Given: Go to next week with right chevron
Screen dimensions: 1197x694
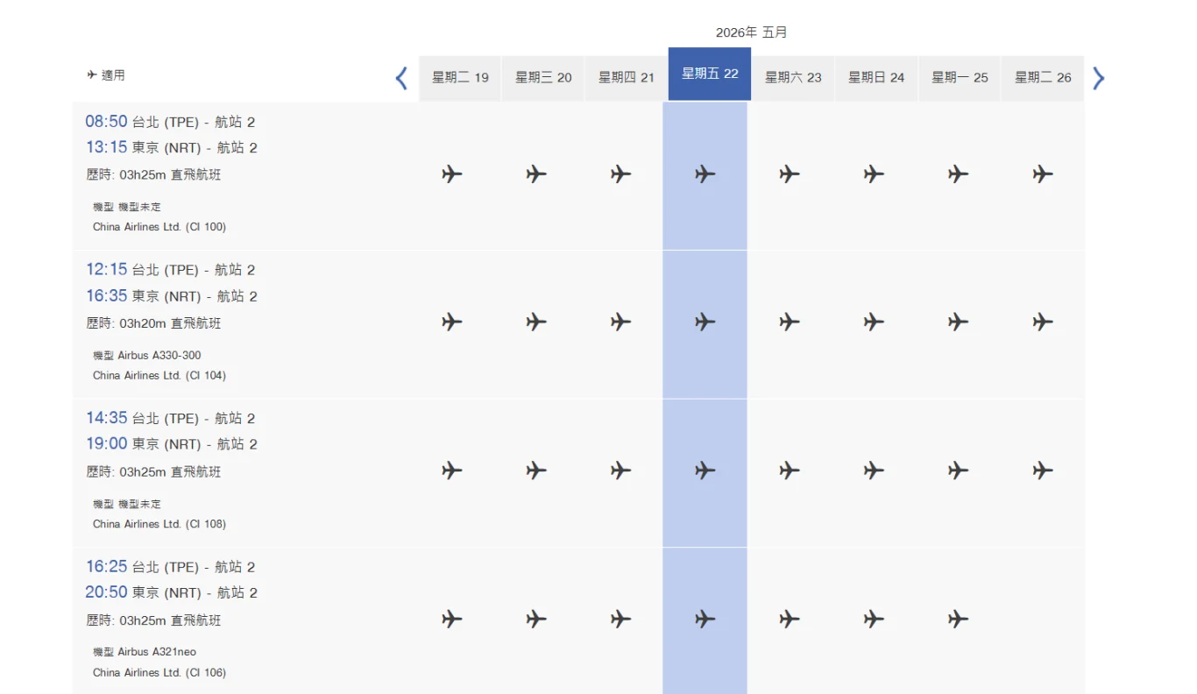Looking at the screenshot, I should pos(1098,78).
